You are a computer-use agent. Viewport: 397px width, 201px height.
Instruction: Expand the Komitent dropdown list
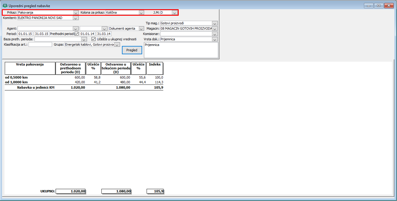point(76,18)
